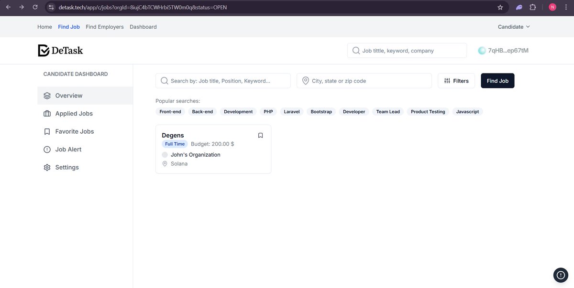
Task: Open the help button in bottom corner
Action: (561, 275)
